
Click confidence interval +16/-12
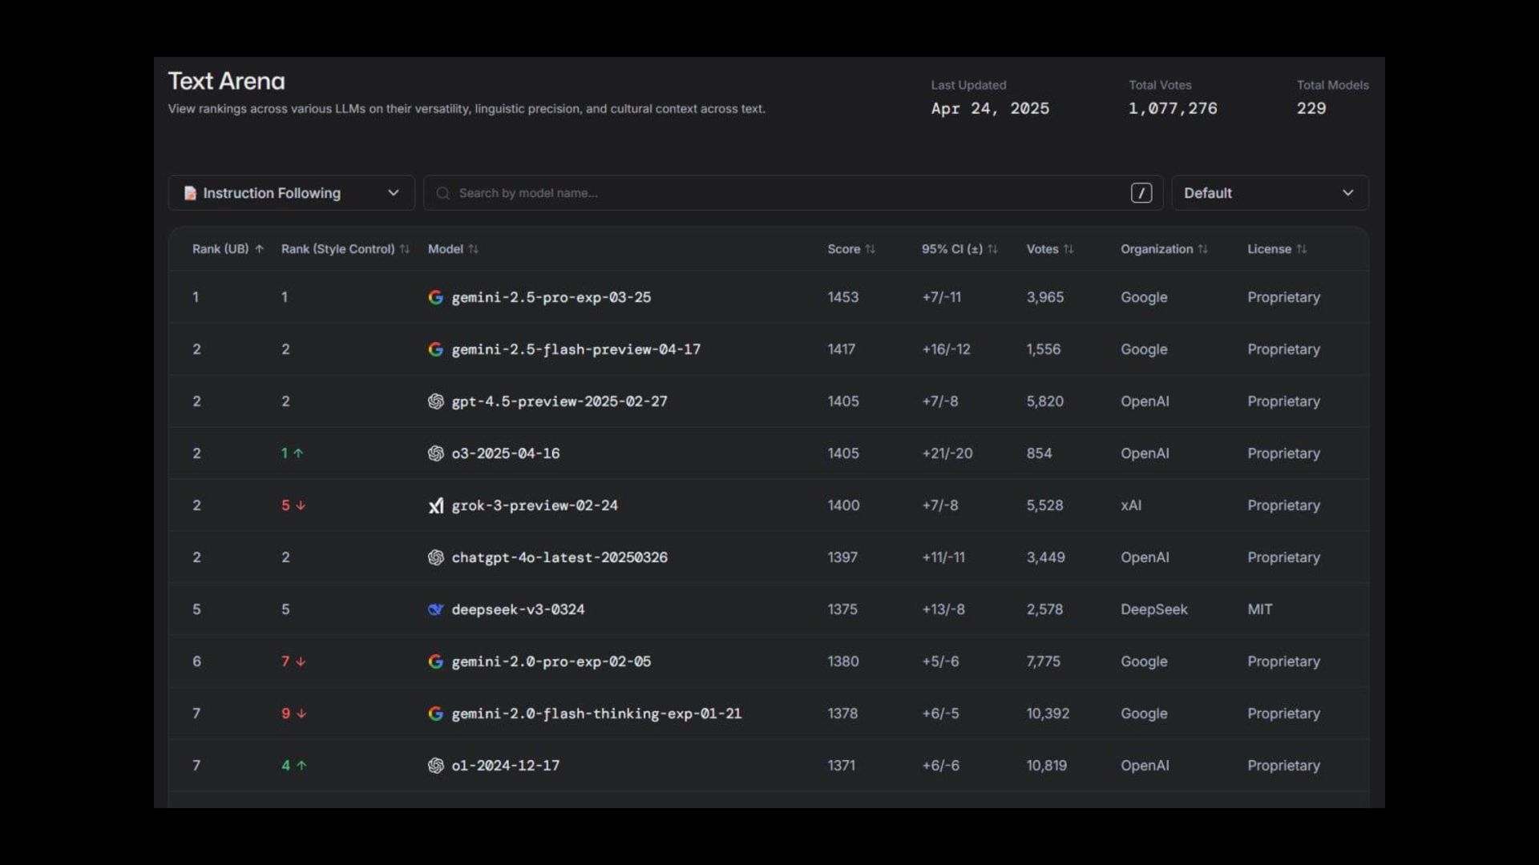[x=946, y=349]
